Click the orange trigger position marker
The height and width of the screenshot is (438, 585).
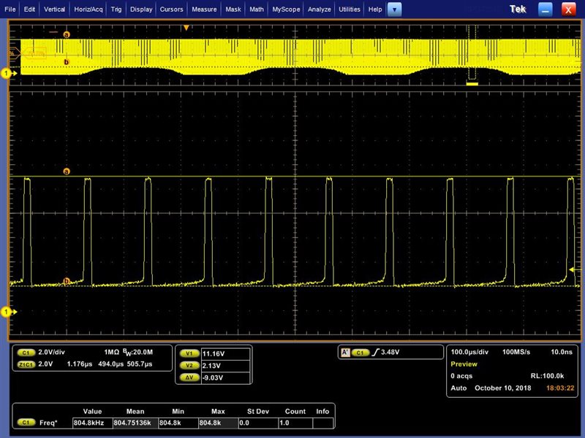pos(186,28)
